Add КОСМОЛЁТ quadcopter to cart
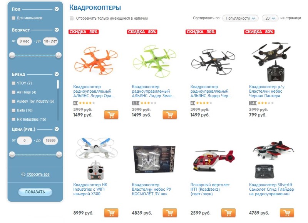Screen dimensions: 308x223 pos(170,213)
